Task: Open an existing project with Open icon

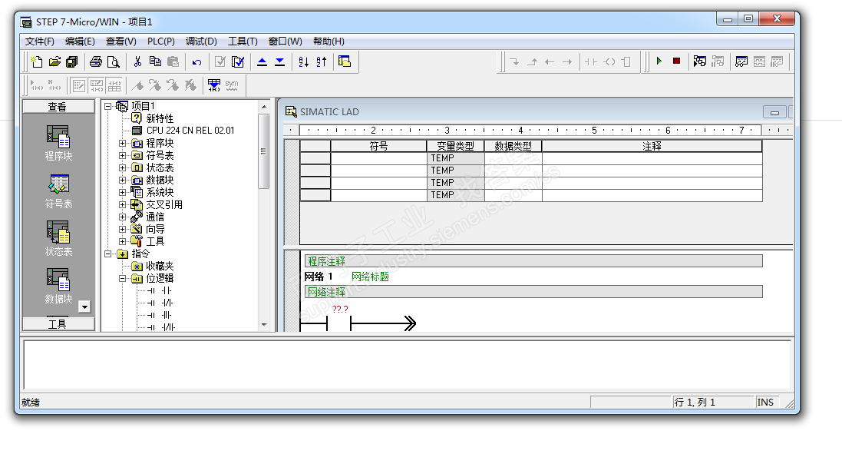Action: [54, 61]
